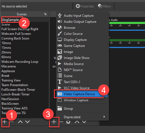Move scene down in Scenes list

pyautogui.click(x=28, y=122)
